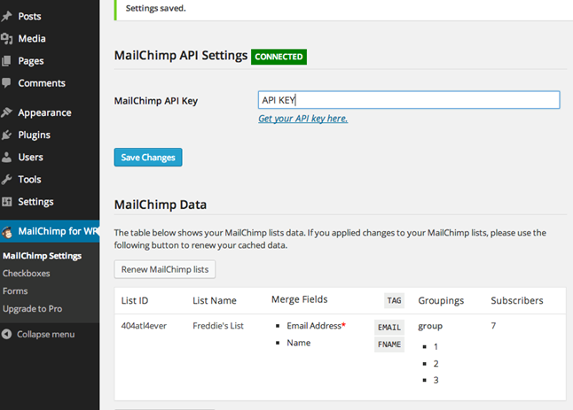Click grouping option 3
573x410 pixels.
point(436,380)
